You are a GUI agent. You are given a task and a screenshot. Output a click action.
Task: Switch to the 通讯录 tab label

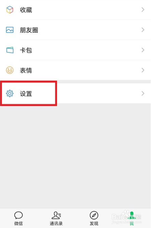56,223
